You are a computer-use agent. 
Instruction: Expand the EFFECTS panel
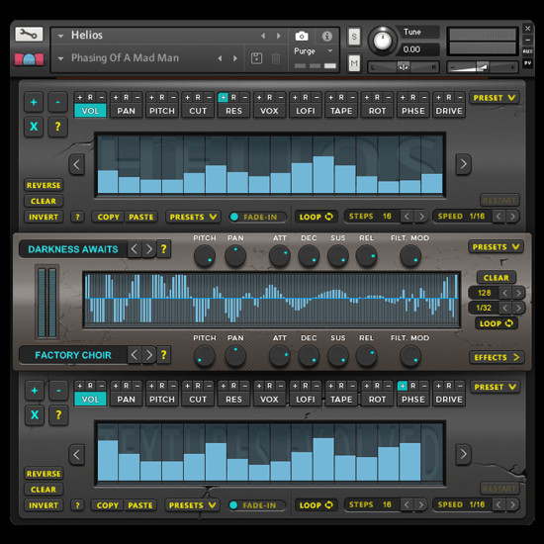(x=497, y=357)
